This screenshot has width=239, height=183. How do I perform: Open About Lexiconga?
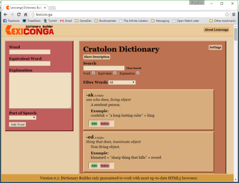pyautogui.click(x=216, y=30)
